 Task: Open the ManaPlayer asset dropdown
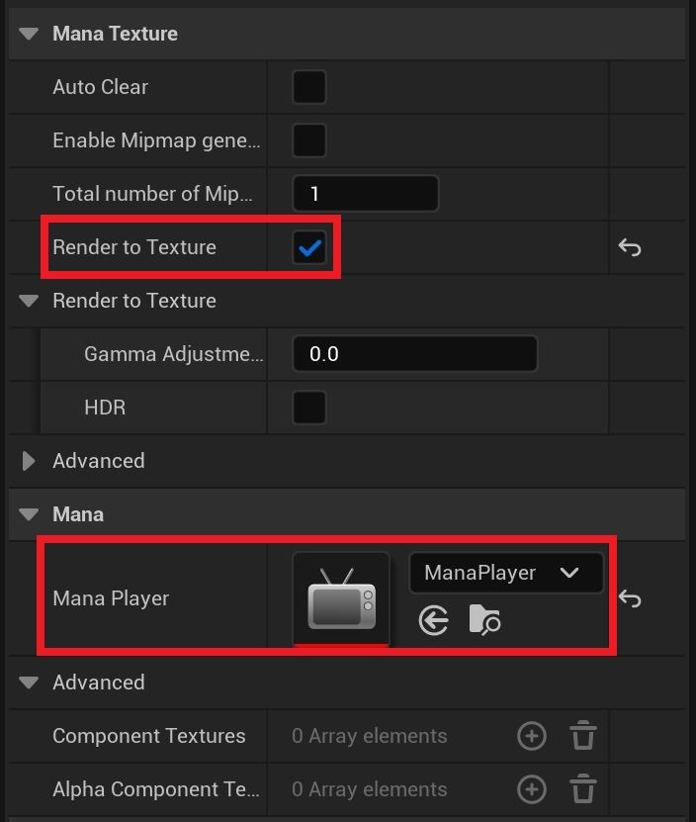tap(505, 573)
